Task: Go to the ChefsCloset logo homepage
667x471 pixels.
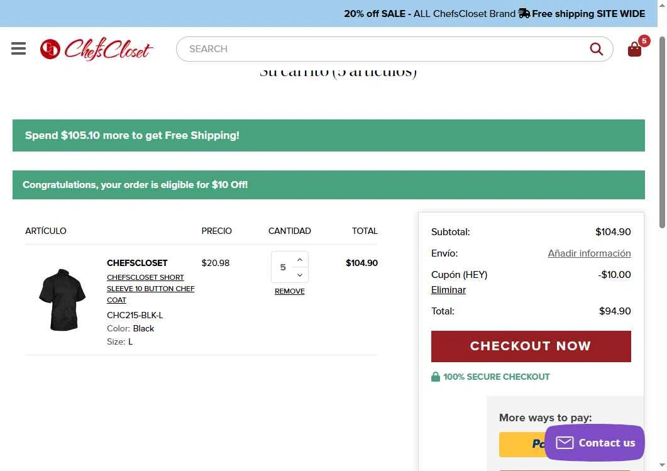Action: 96,49
